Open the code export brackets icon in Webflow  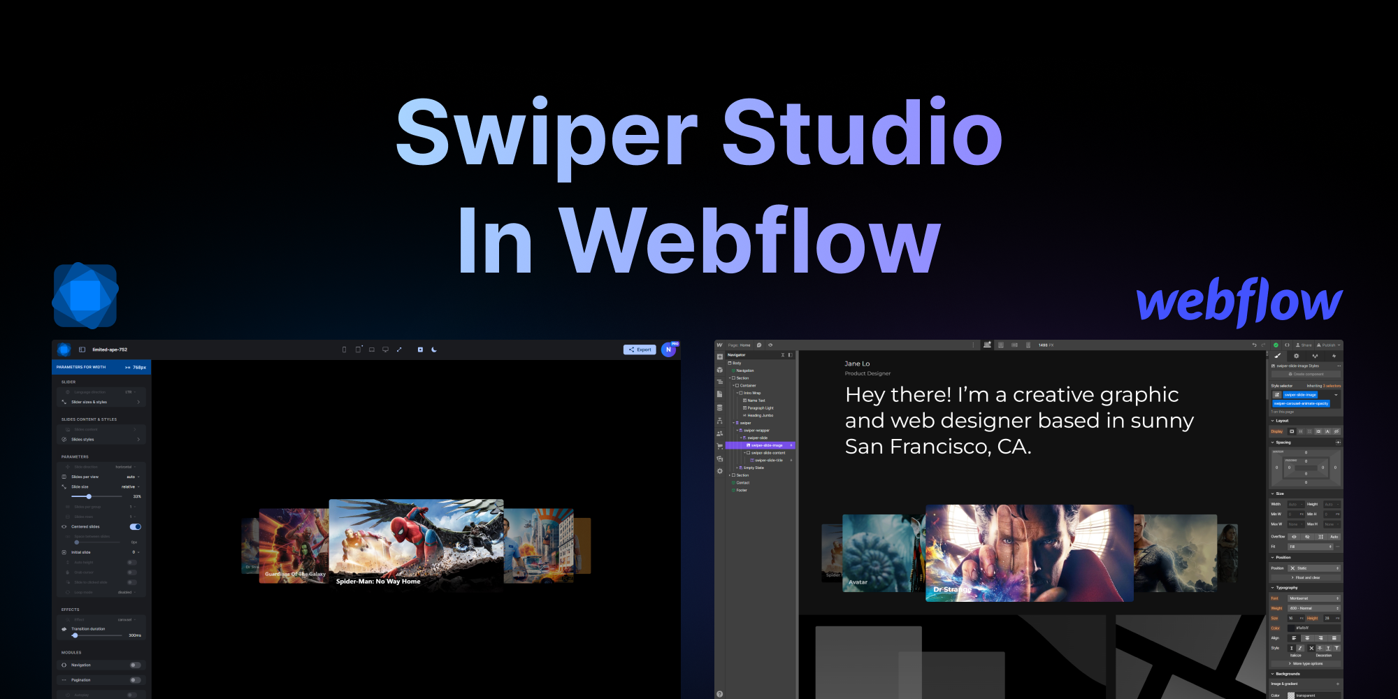[x=1287, y=345]
